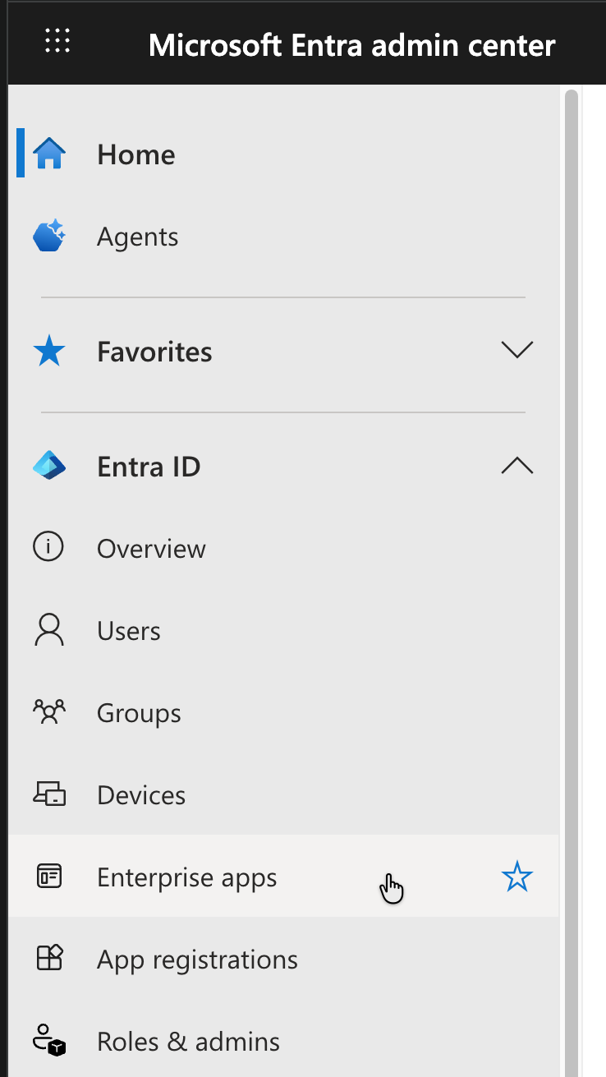The height and width of the screenshot is (1077, 606).
Task: Click the Overview info icon
Action: [x=48, y=548]
